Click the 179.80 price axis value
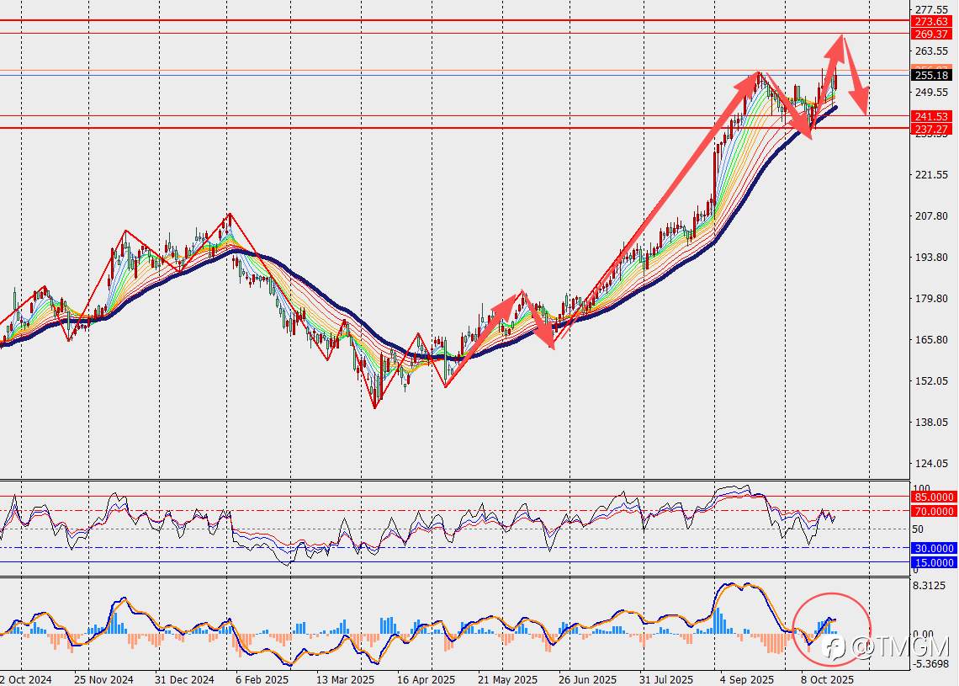 [x=931, y=299]
